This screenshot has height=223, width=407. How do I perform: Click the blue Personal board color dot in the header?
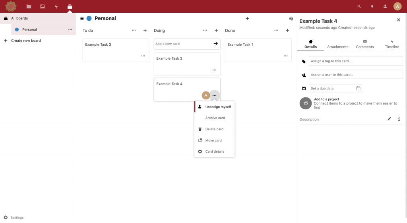click(89, 18)
